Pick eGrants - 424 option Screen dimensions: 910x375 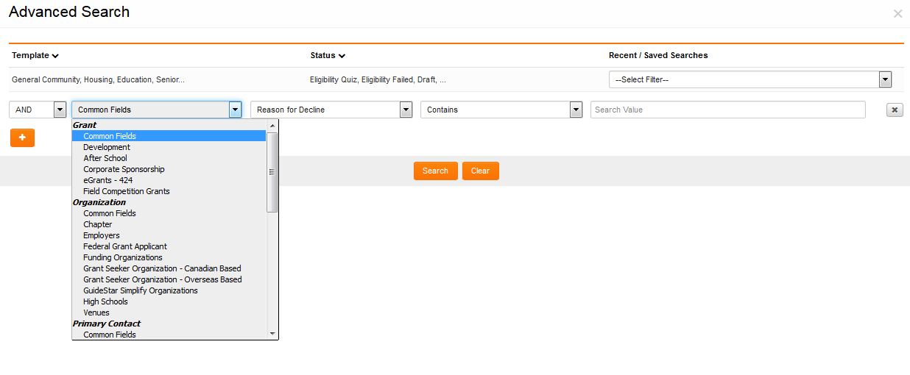point(108,180)
